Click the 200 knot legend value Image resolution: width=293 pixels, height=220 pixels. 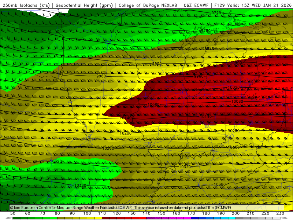pos(235,213)
